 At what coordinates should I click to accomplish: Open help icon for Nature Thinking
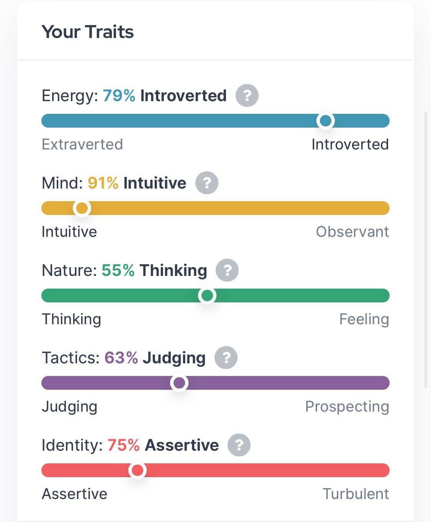(x=227, y=270)
